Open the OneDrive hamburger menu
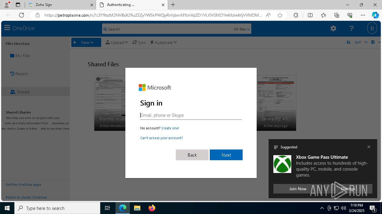 click(7, 28)
